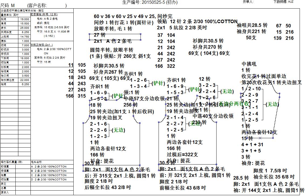Click the "膊斜" measurement row label
The width and height of the screenshot is (305, 196).
[x=3, y=41]
